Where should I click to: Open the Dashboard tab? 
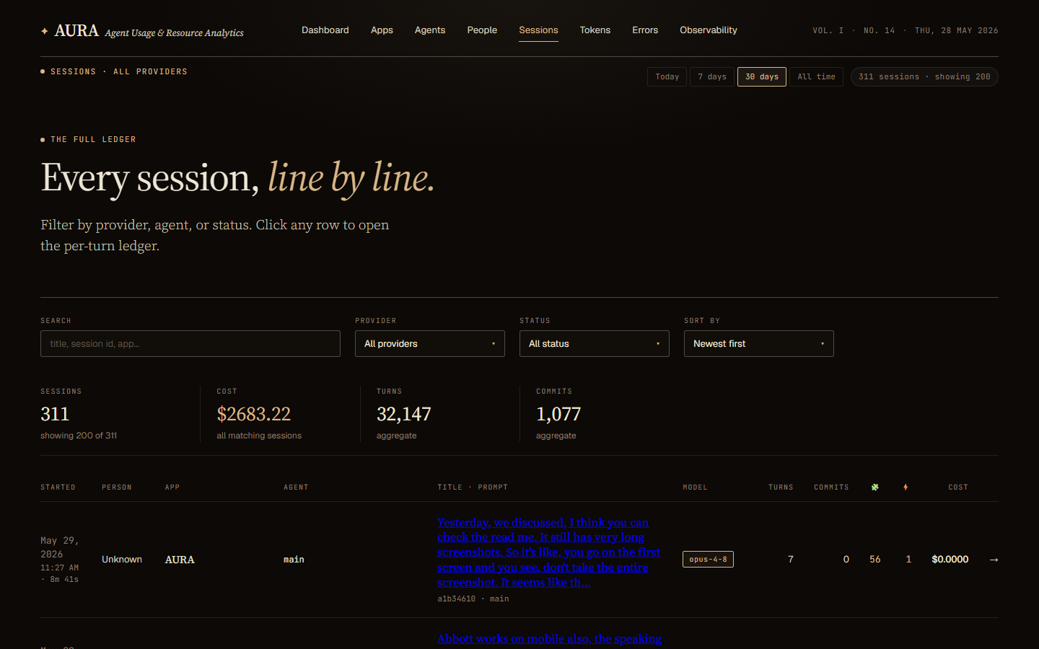click(x=325, y=30)
